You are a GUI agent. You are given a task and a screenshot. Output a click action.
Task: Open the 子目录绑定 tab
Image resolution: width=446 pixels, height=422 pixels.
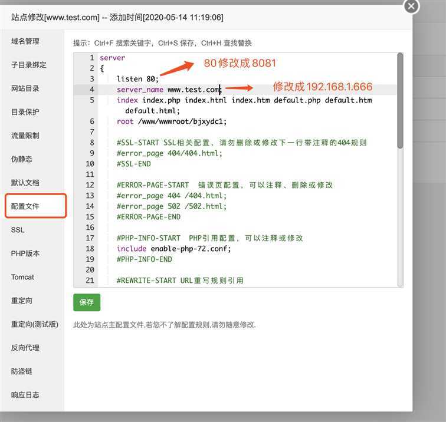(29, 65)
